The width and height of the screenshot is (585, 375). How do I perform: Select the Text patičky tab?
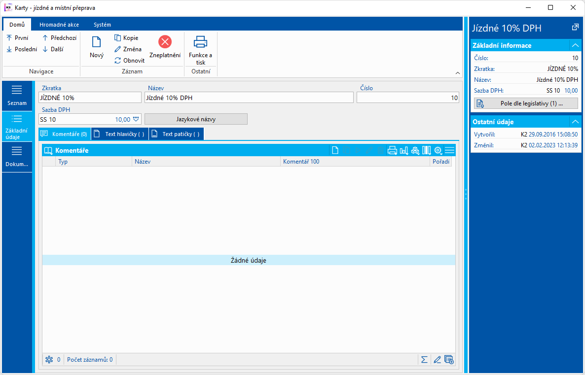[177, 134]
